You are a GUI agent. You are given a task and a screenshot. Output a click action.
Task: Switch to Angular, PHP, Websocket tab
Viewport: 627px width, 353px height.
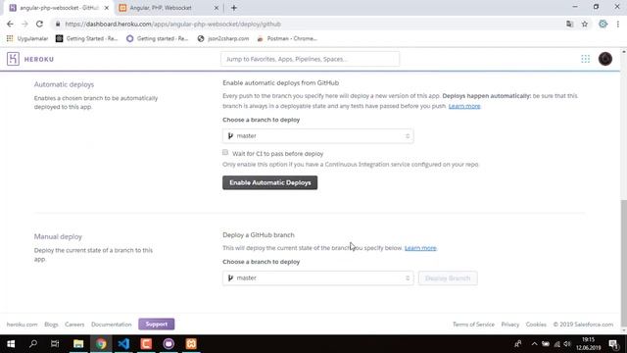click(x=168, y=8)
